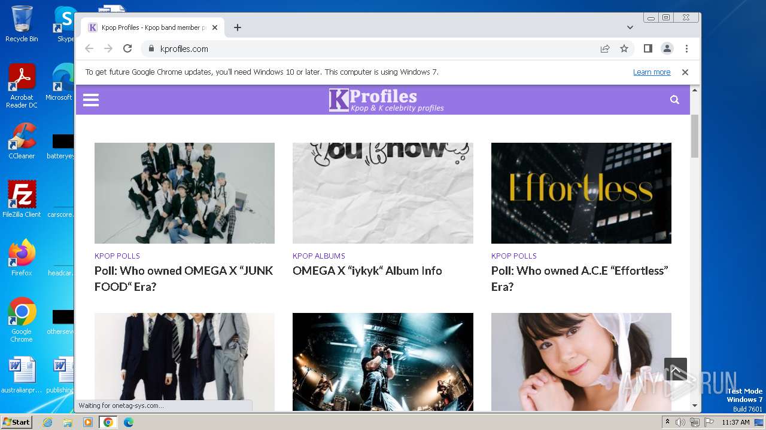Go forward in browser history

click(108, 48)
